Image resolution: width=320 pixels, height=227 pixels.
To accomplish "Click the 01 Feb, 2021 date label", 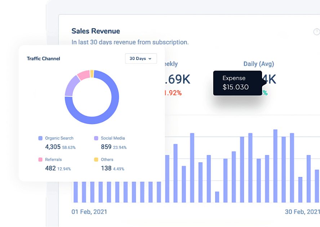I will (x=89, y=212).
